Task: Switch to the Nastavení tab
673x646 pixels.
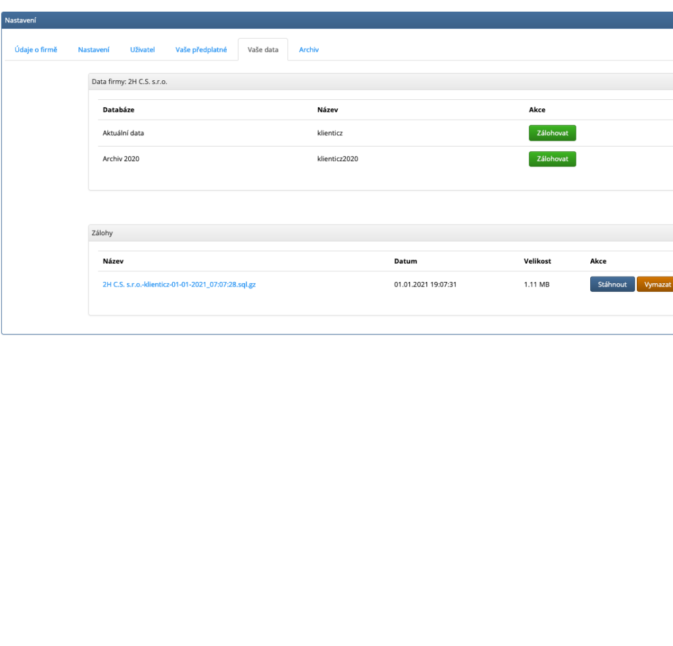Action: click(93, 50)
